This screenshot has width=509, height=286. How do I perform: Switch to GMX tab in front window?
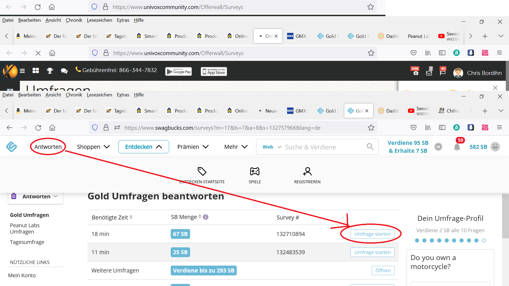click(298, 111)
